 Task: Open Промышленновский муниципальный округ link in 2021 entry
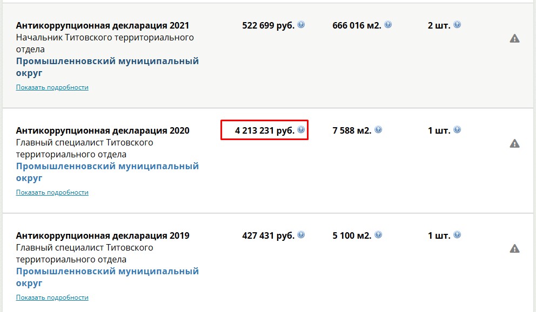[108, 67]
